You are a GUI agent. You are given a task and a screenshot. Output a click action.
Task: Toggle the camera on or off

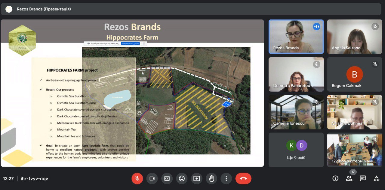click(x=152, y=179)
